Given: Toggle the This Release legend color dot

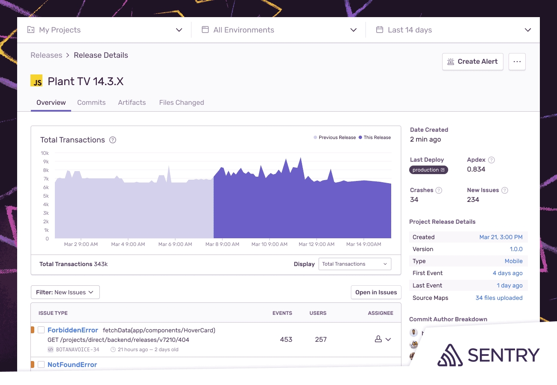Looking at the screenshot, I should pyautogui.click(x=360, y=138).
